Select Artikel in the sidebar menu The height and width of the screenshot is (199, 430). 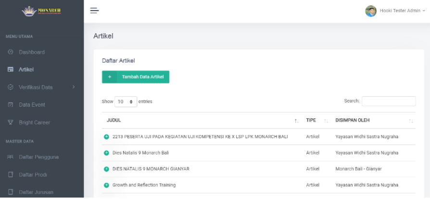coord(26,70)
